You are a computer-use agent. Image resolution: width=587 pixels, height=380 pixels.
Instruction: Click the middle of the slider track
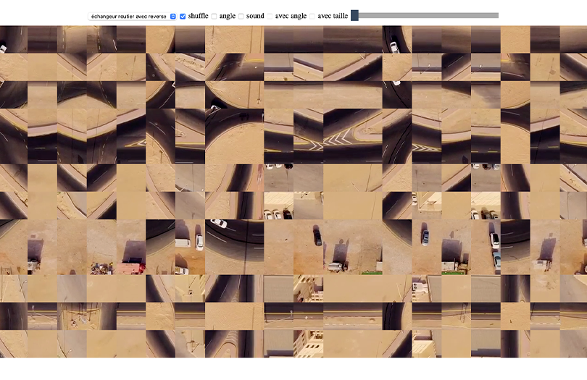pyautogui.click(x=425, y=15)
